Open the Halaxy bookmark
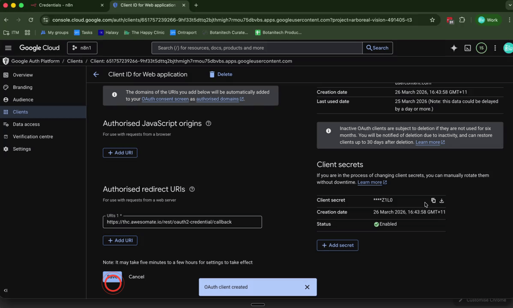513x308 pixels. [x=108, y=33]
